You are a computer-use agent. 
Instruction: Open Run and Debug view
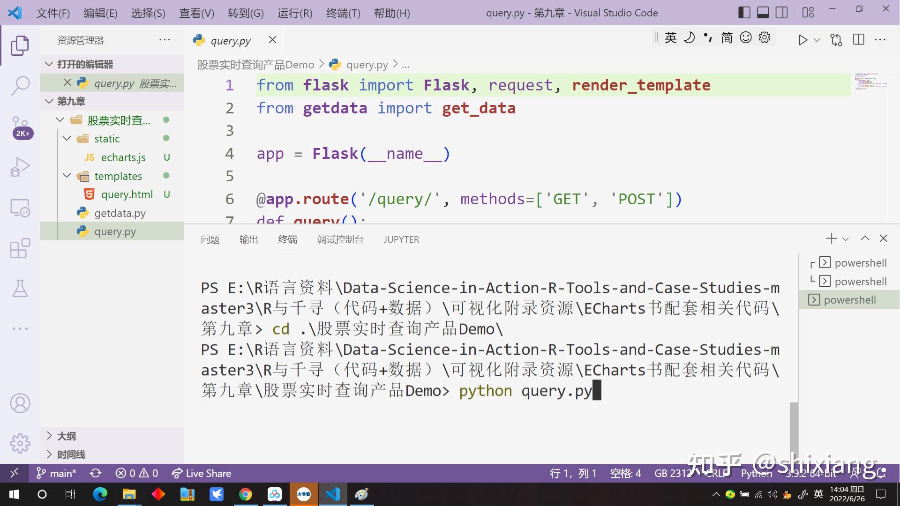pyautogui.click(x=20, y=167)
